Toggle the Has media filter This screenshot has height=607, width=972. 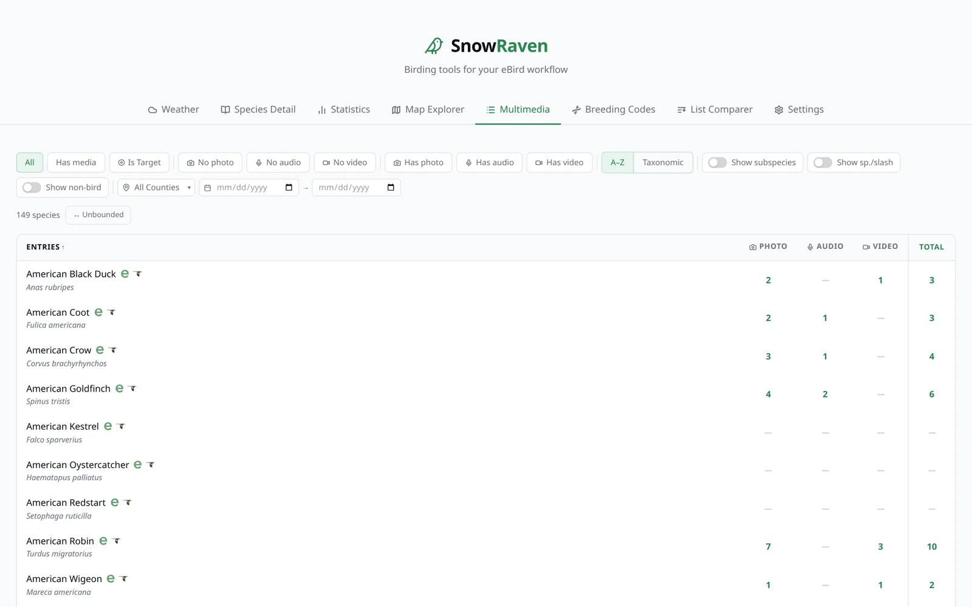tap(76, 163)
